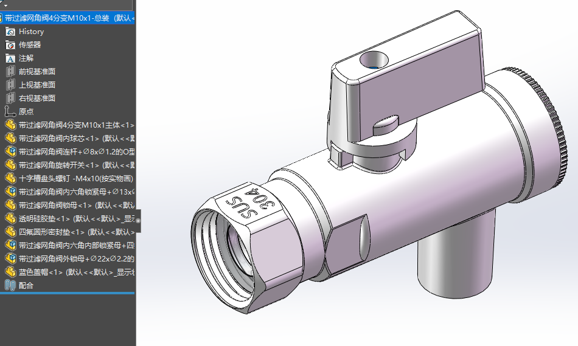Click part icon of 带过滤网角阀4分变M10x1主体<1>
This screenshot has height=346, width=578.
[x=11, y=125]
